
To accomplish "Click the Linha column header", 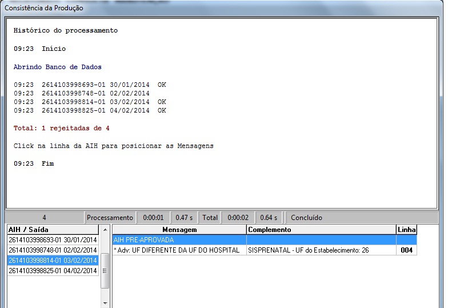I will coord(406,229).
